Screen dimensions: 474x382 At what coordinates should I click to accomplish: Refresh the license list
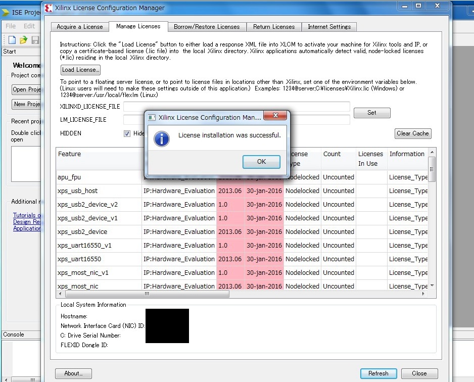click(x=378, y=373)
